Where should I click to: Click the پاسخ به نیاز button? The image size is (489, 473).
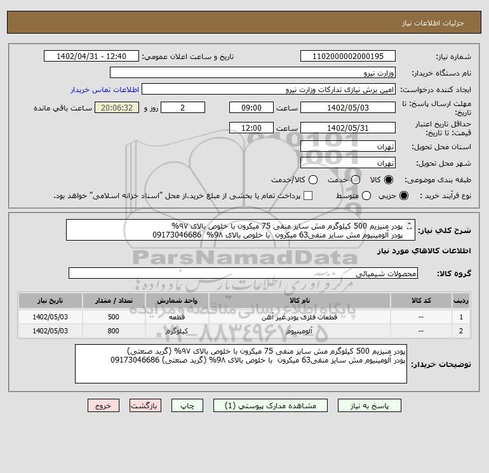click(x=370, y=406)
